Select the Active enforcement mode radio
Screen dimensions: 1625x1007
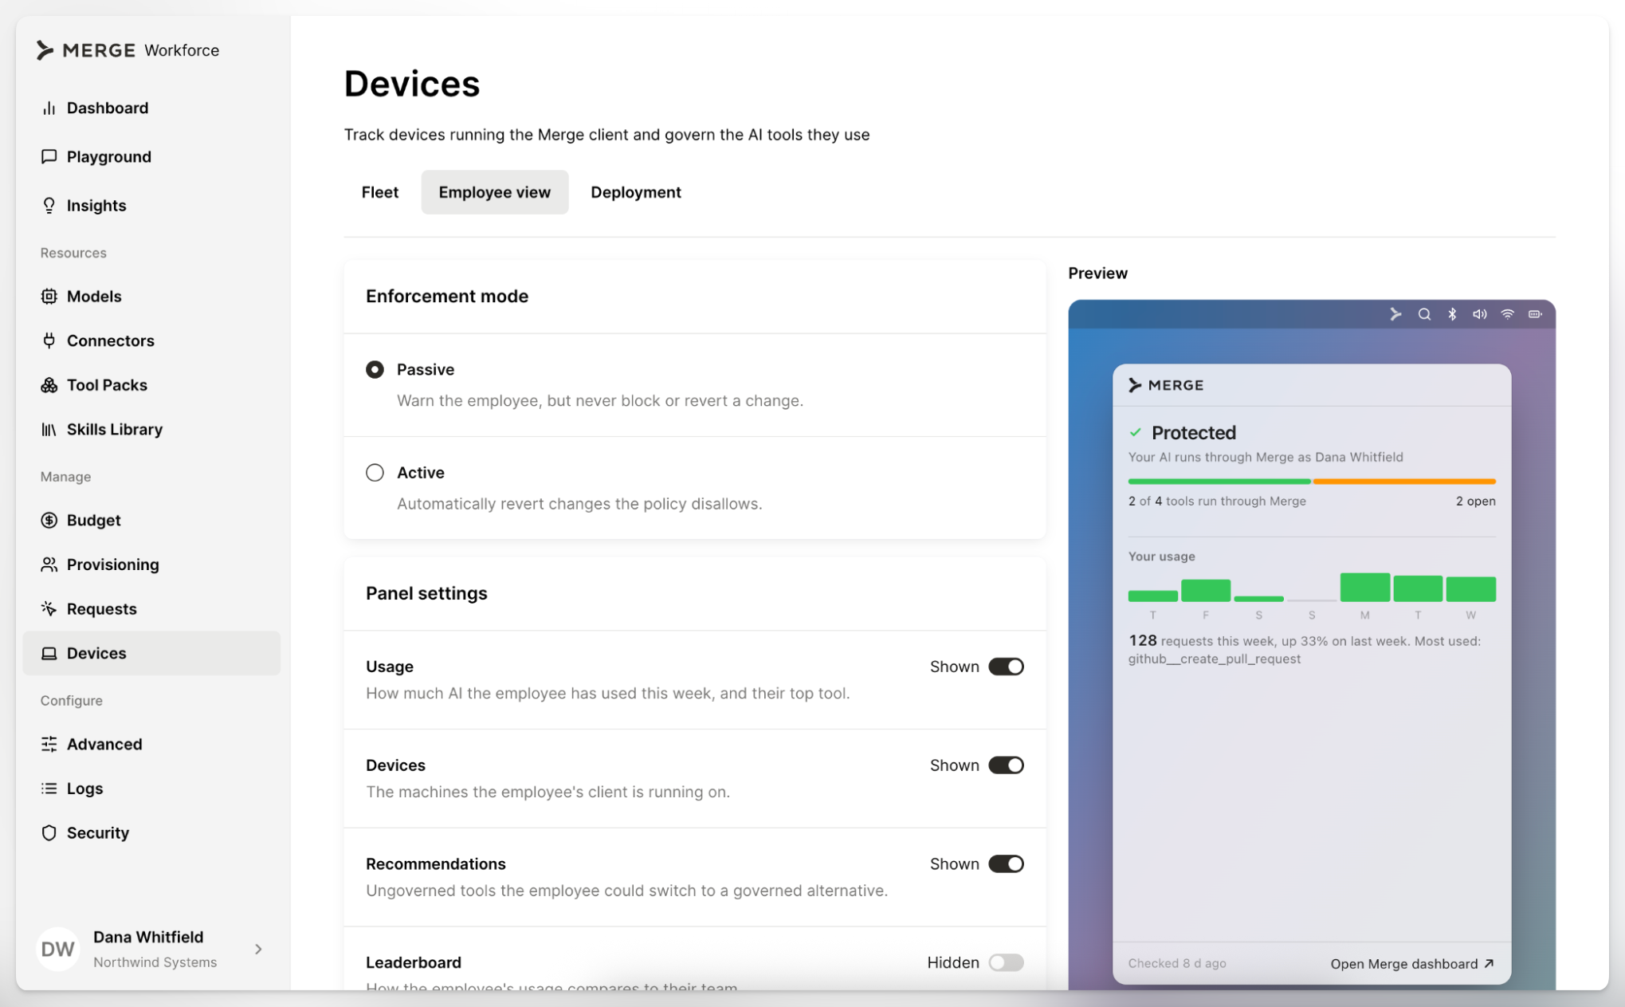375,473
